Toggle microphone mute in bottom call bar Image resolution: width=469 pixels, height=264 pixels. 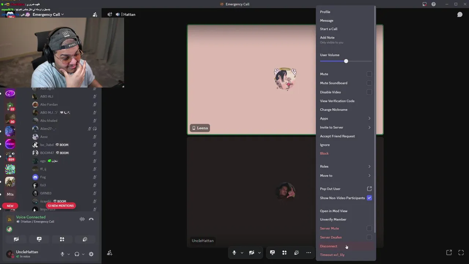pos(234,253)
